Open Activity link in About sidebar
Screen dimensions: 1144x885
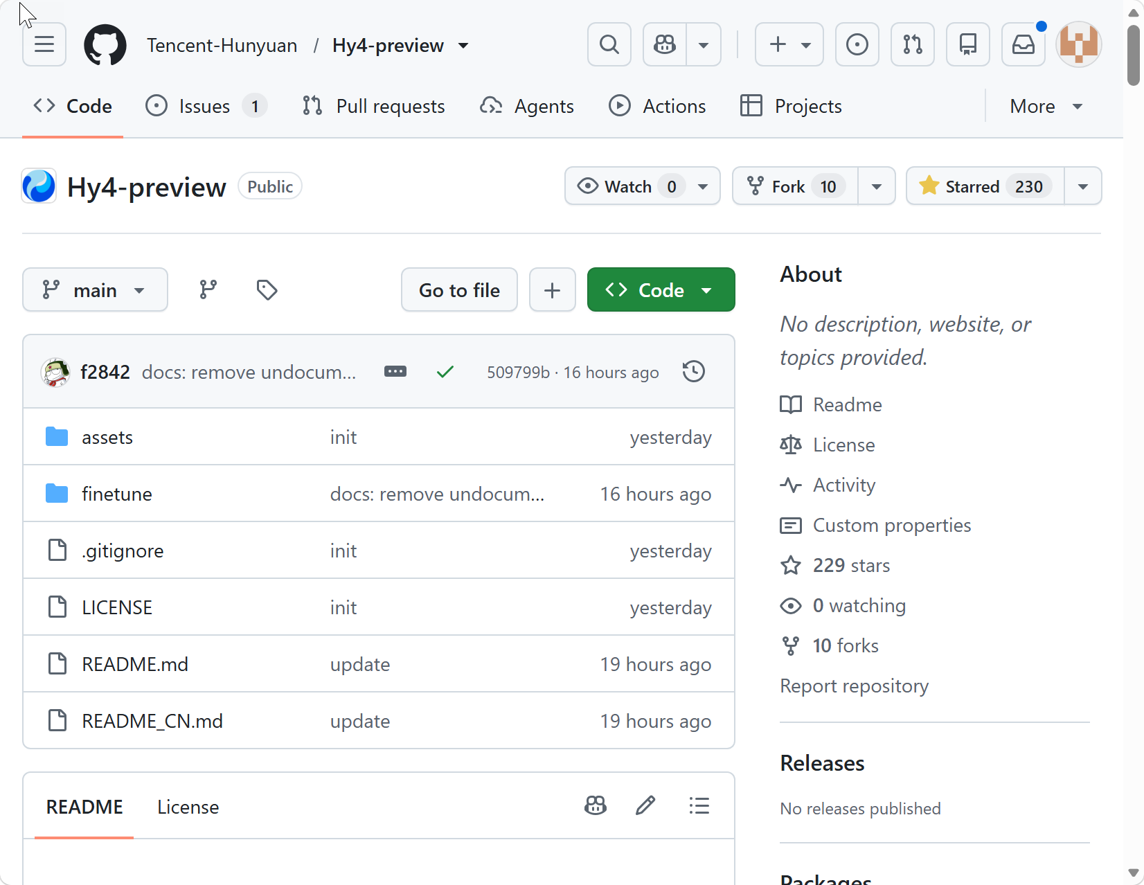828,485
